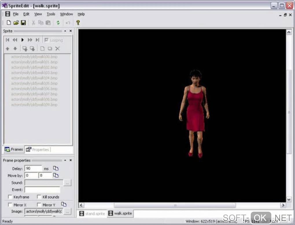Click the Delay input field

33,168
